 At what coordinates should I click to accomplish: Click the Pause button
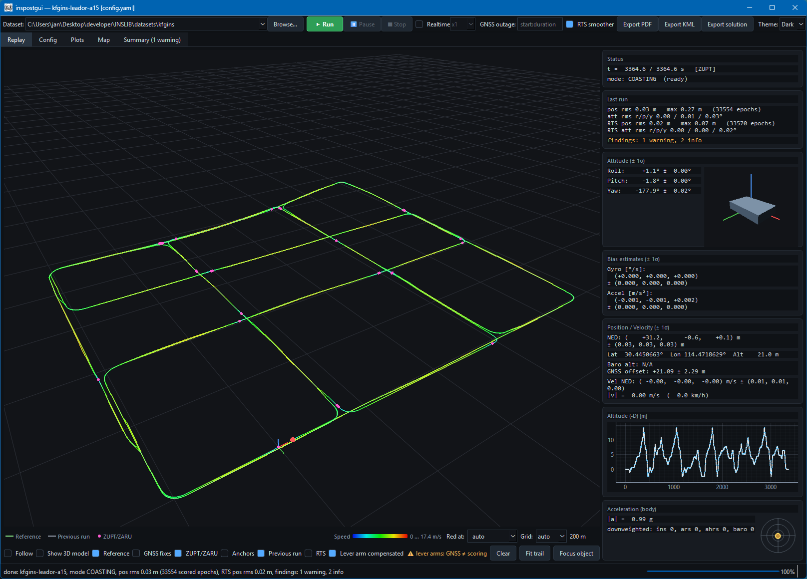click(363, 24)
